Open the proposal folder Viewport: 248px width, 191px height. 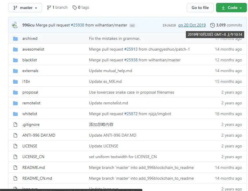30,92
